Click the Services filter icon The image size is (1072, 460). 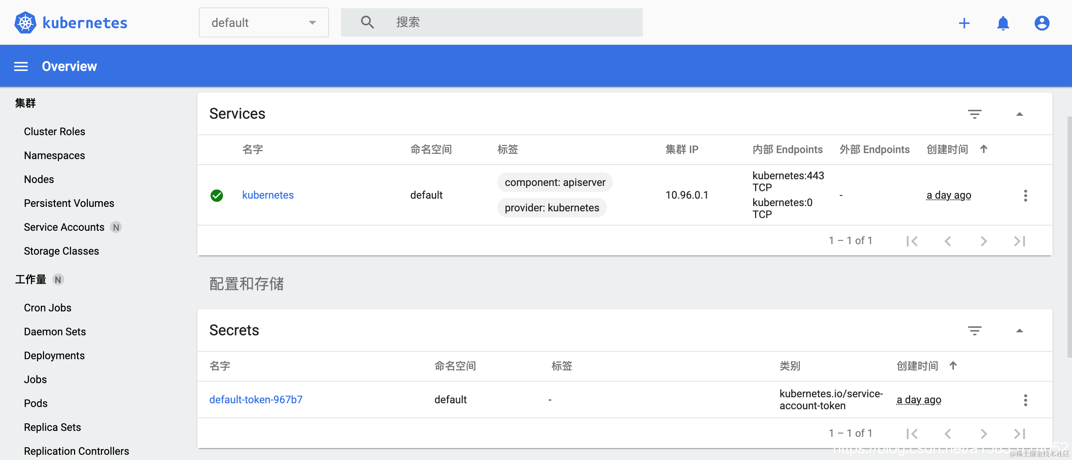[974, 114]
